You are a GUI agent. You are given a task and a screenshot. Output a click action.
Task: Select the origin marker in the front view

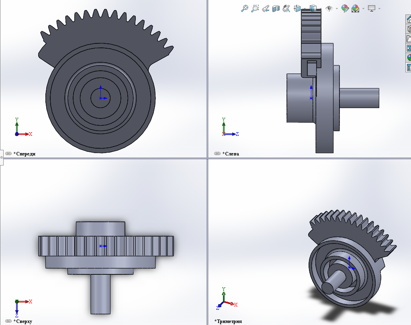pos(101,98)
